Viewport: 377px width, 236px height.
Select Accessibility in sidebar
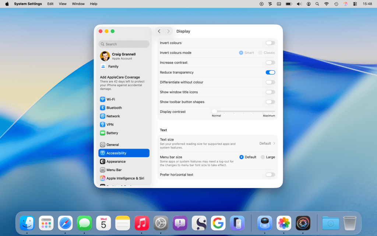[x=124, y=153]
